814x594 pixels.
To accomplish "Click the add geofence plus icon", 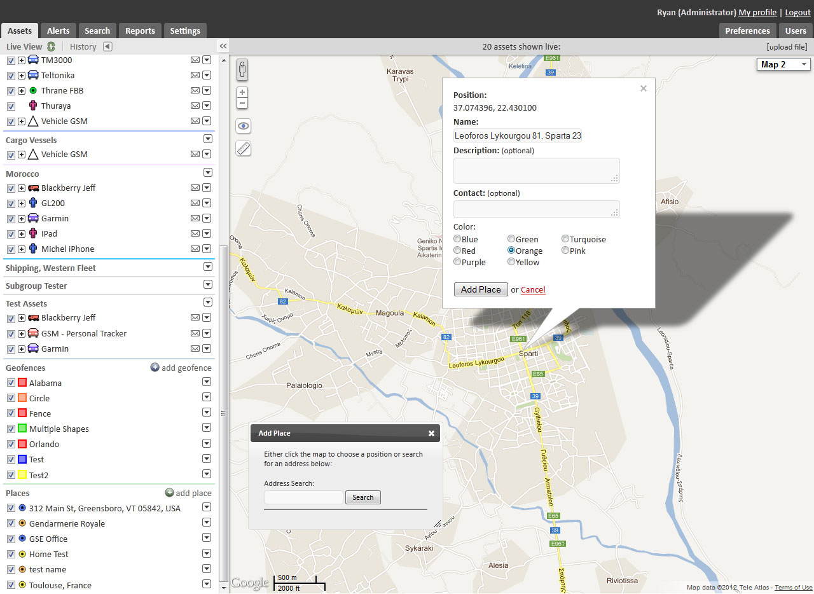I will 155,368.
